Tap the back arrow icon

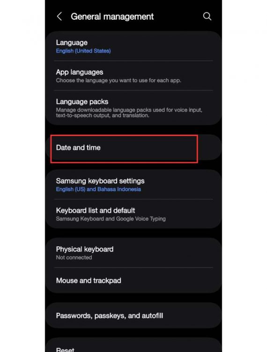(59, 16)
